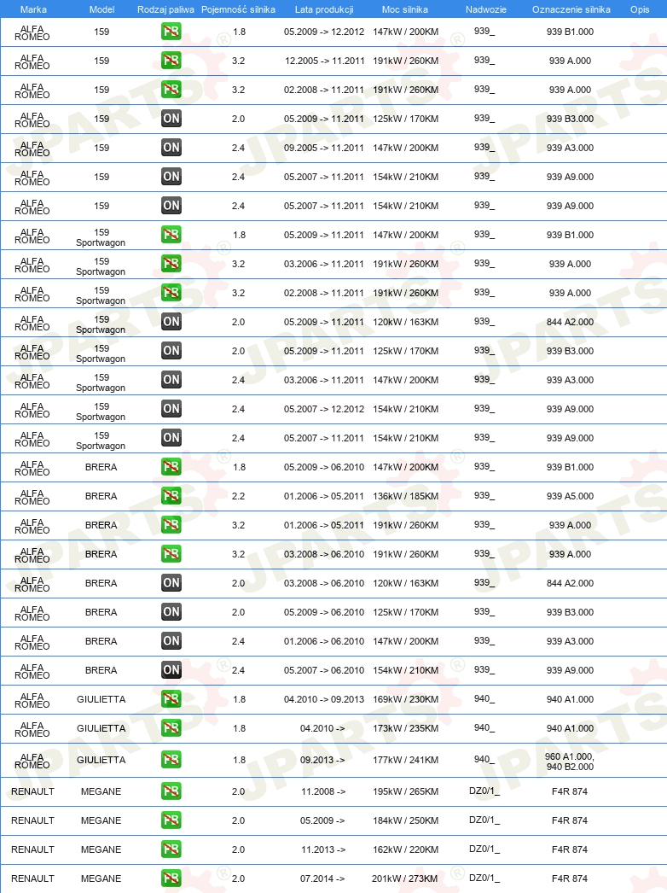
Task: Click petrol icon for BRERA 3.2 from 01.2006
Action: coord(171,525)
